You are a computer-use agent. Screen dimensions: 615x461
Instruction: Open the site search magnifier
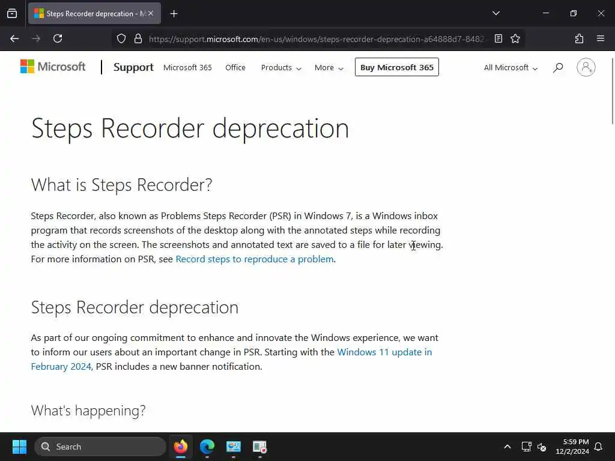click(x=558, y=67)
